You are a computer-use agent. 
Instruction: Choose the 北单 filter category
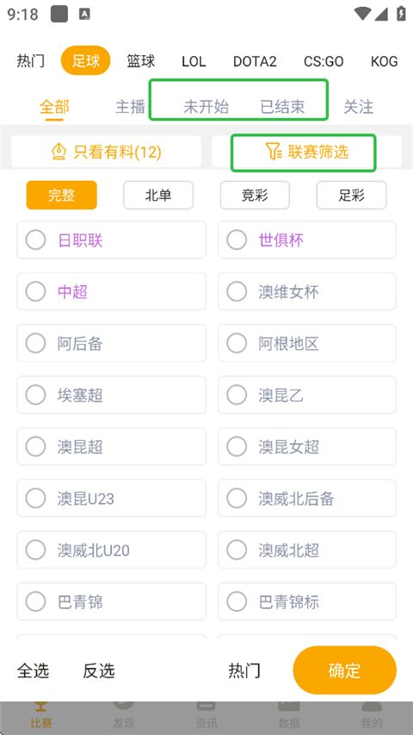[158, 195]
